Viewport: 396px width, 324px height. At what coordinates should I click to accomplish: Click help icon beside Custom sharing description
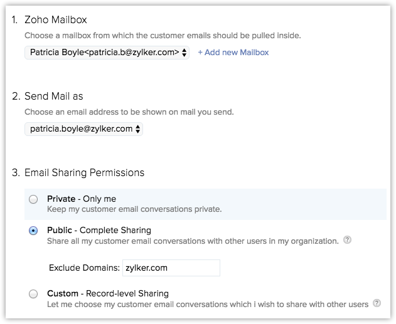pyautogui.click(x=377, y=303)
